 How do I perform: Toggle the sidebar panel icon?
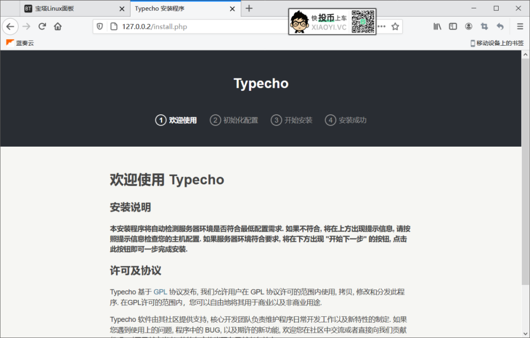(453, 26)
